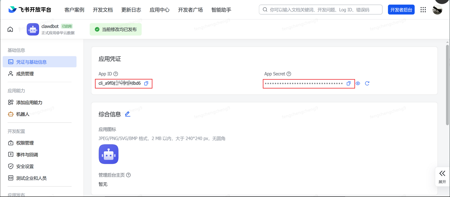
Task: Click the App ID help question icon
Action: (116, 74)
